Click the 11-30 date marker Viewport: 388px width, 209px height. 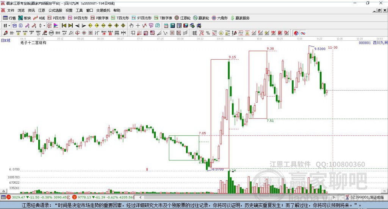[333, 47]
